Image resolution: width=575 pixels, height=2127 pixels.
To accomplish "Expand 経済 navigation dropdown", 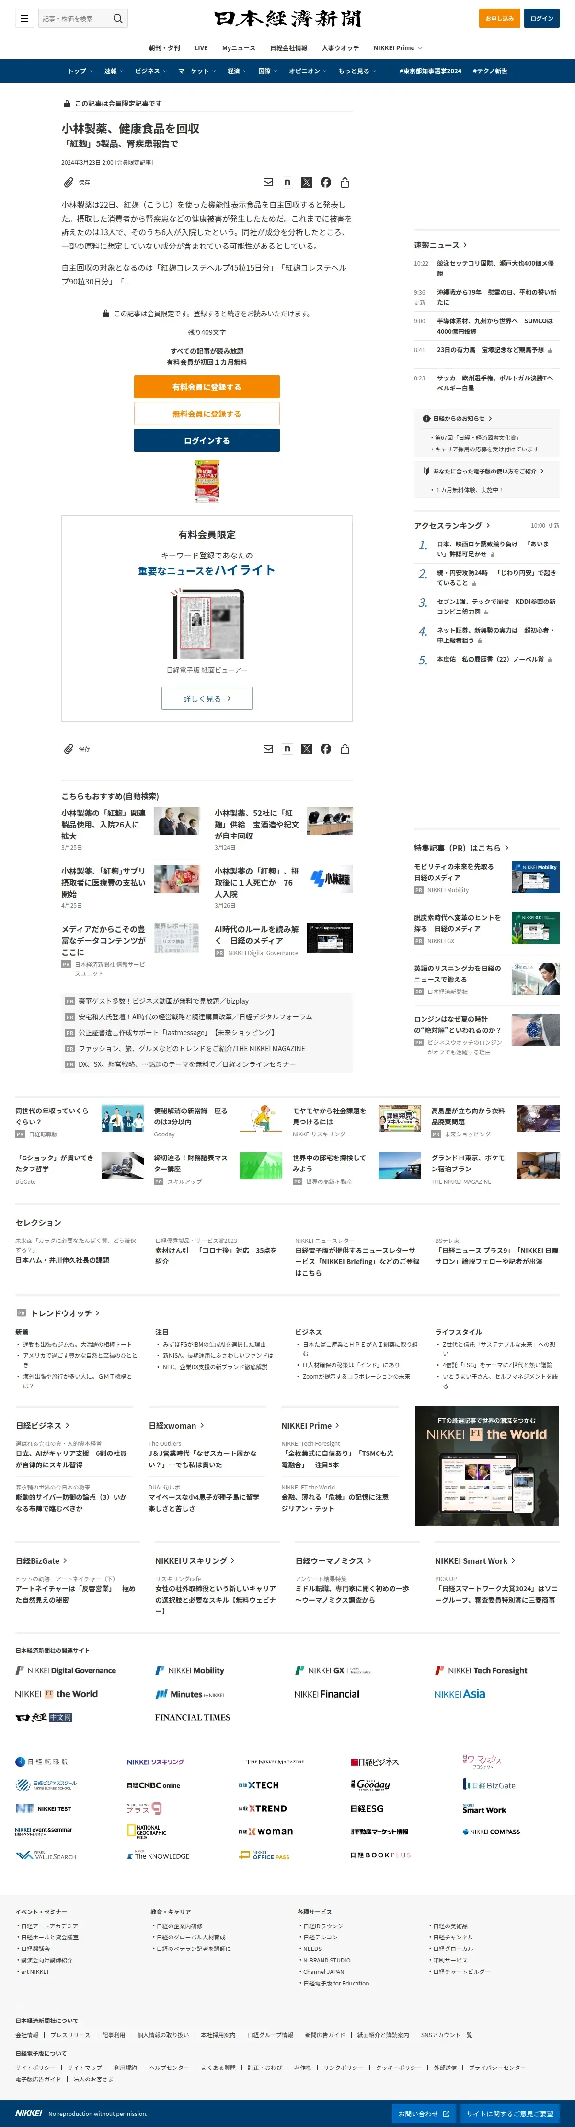I will click(238, 71).
